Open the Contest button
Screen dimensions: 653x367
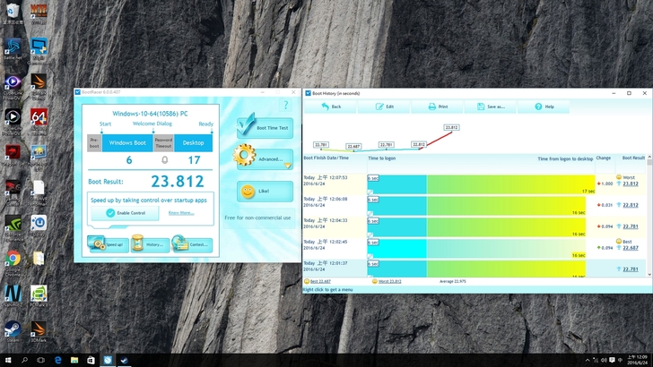pos(192,244)
